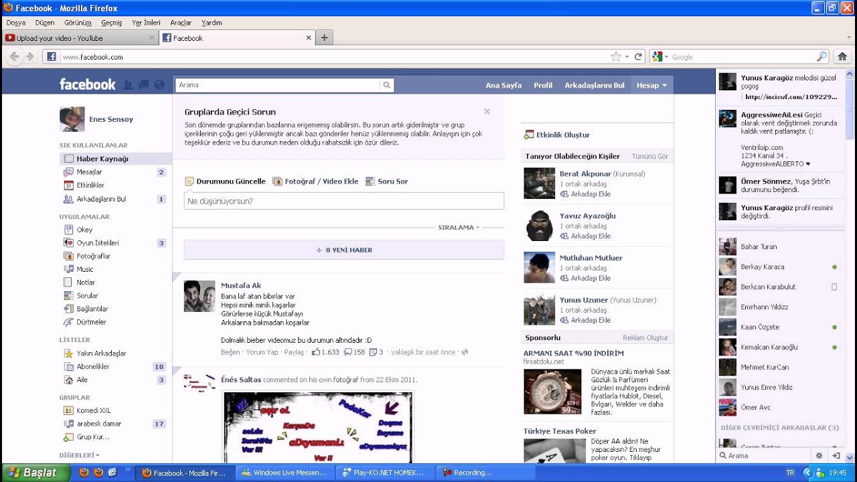Click Durumunu Güncelle tab
The image size is (857, 482).
[226, 181]
